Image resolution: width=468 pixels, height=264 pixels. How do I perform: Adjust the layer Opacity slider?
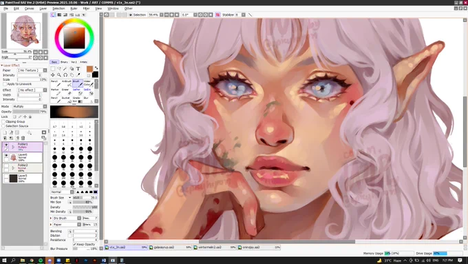click(30, 112)
